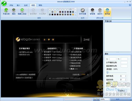Click the help icon at ribbon's right end
132x101 pixels.
click(x=130, y=5)
